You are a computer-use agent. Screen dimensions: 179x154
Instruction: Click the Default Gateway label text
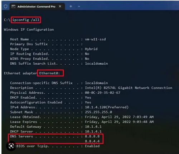tap(26, 127)
